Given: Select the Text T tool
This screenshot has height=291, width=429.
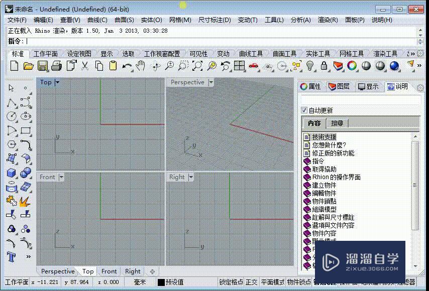Looking at the screenshot, I should click(12, 257).
